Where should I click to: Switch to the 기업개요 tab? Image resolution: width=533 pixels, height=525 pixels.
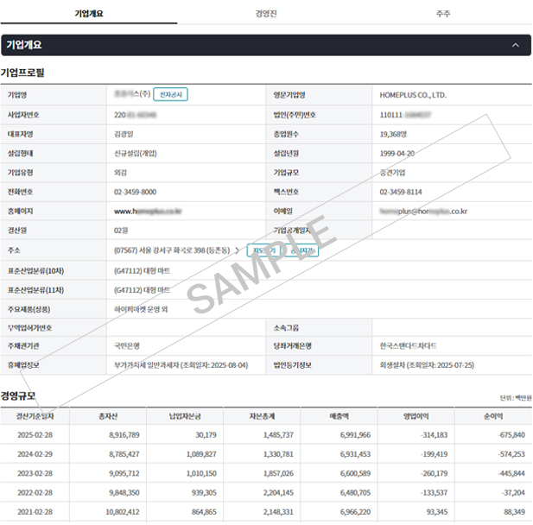click(89, 13)
